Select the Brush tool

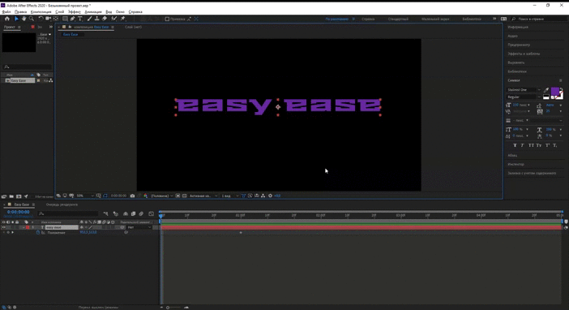click(89, 19)
